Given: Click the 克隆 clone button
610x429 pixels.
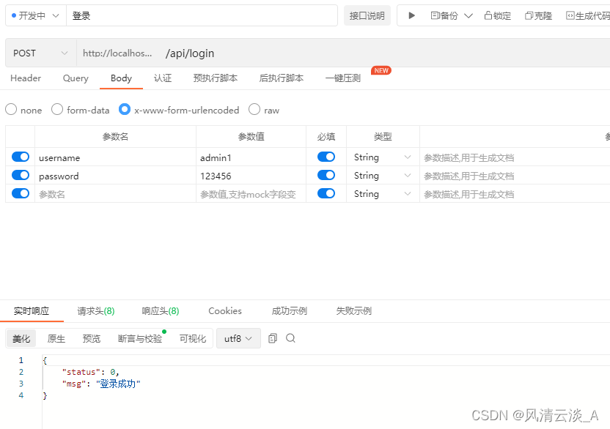Looking at the screenshot, I should coord(538,15).
